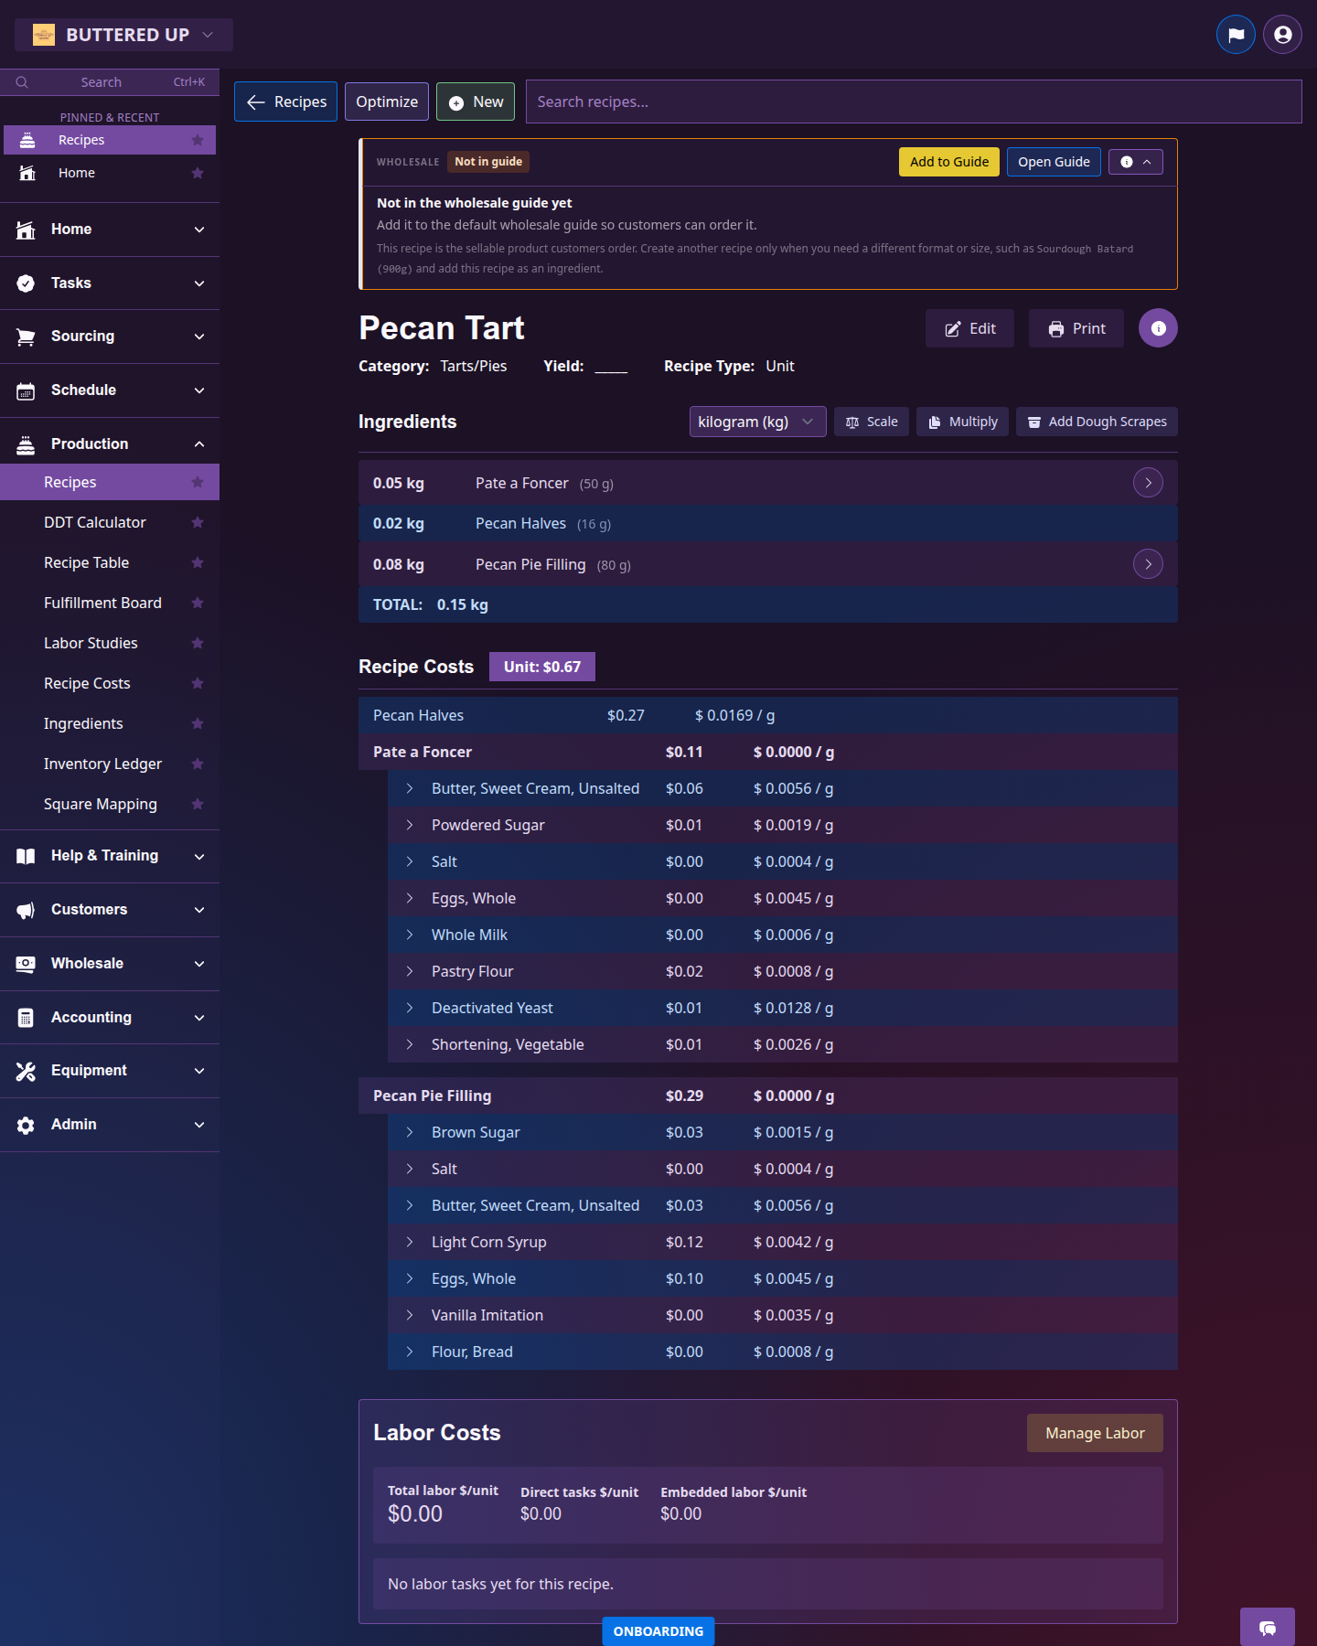Expand the Shortening, Vegetable cost row
The height and width of the screenshot is (1646, 1317).
pos(410,1044)
